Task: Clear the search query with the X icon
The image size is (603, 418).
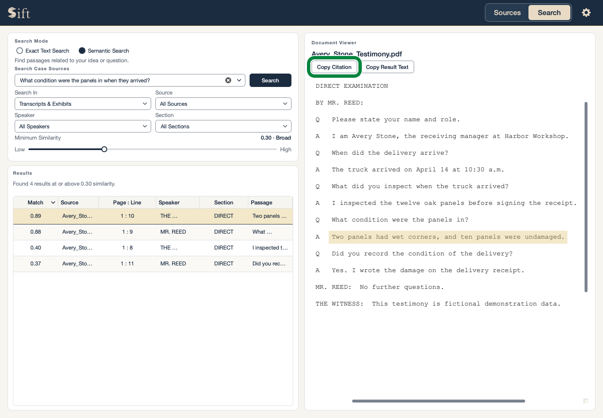Action: click(x=228, y=80)
